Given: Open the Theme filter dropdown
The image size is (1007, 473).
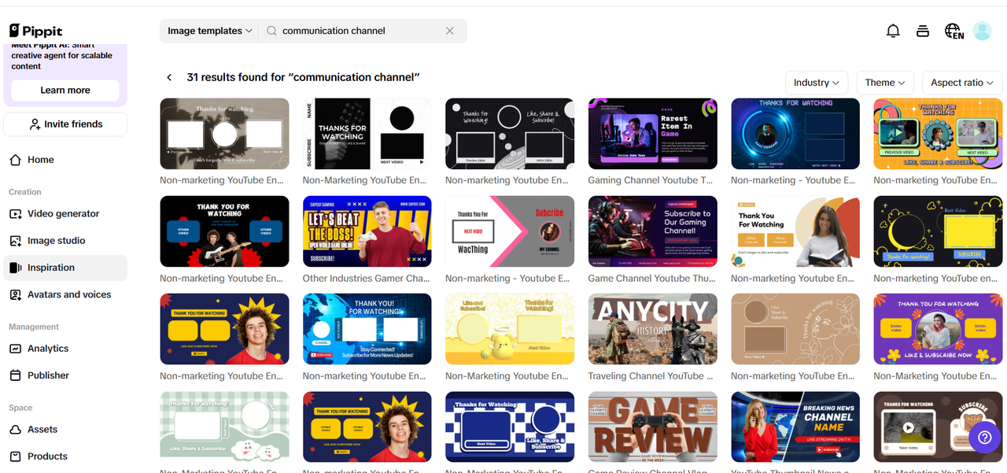Looking at the screenshot, I should tap(885, 82).
